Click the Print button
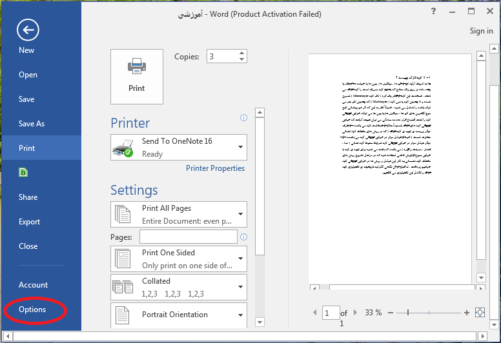This screenshot has height=343, width=501. click(137, 77)
